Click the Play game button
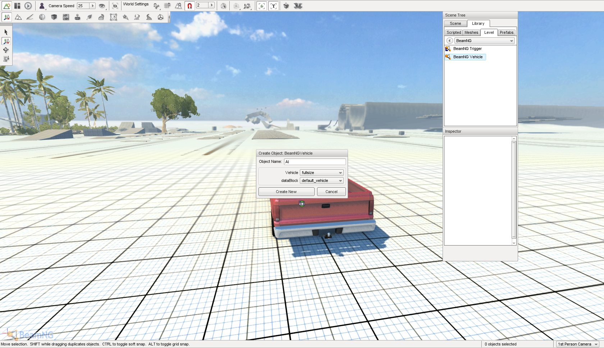 coord(28,6)
